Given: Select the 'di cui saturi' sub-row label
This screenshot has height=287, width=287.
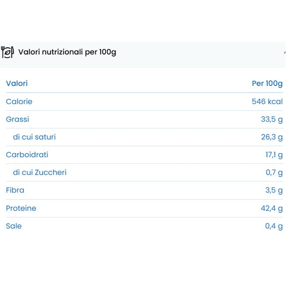Looking at the screenshot, I should pos(34,137).
